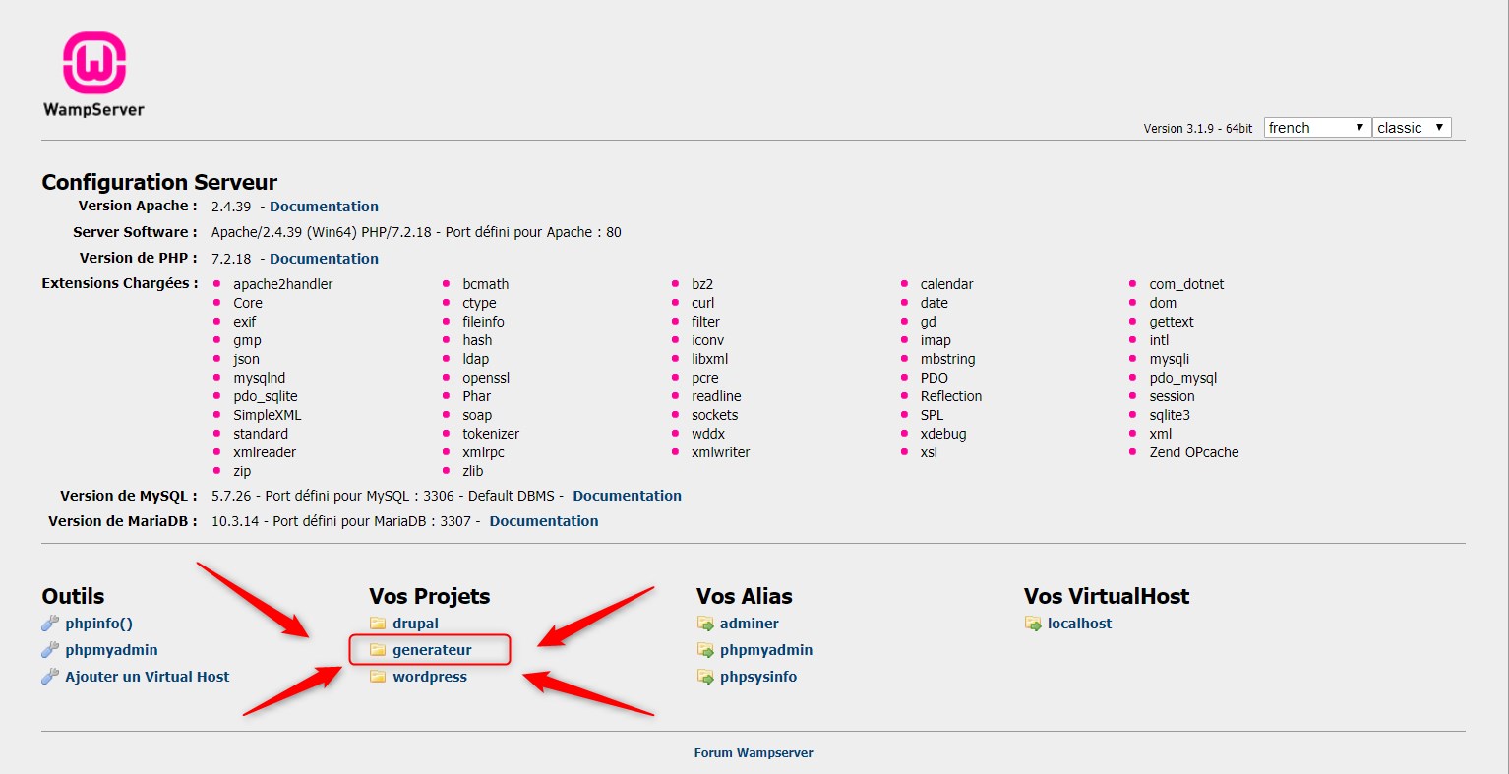Open the theme dropdown showing classic
The image size is (1509, 774).
coord(1412,128)
